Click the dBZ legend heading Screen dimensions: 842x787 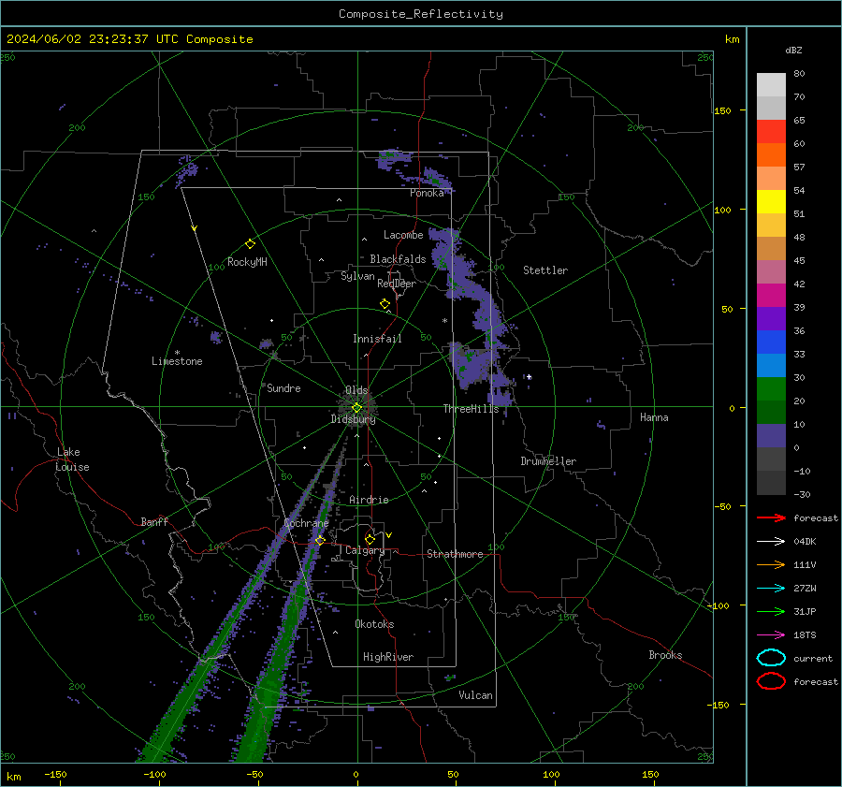click(793, 50)
